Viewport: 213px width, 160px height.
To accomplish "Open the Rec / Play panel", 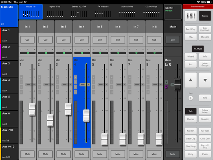I will [190, 29].
